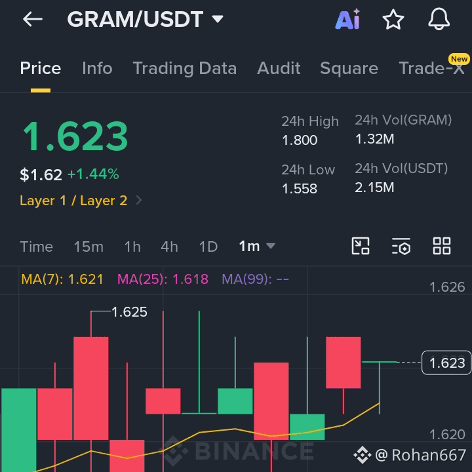Open the Trade-X tab

point(431,68)
